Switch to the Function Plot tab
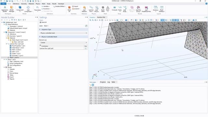208x117 pixels. click(101, 17)
